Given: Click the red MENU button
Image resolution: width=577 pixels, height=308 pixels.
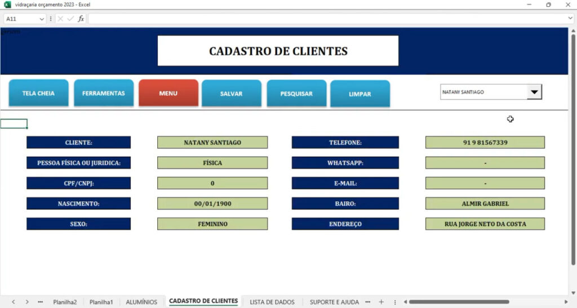Looking at the screenshot, I should 168,93.
